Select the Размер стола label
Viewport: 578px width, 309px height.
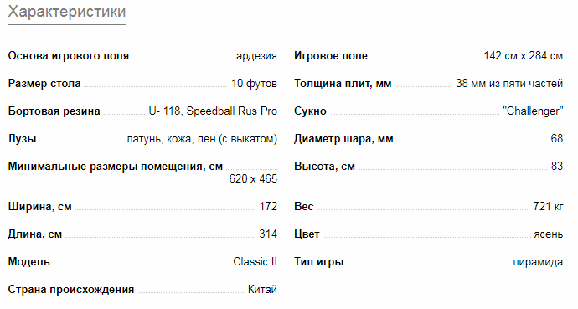coord(44,84)
